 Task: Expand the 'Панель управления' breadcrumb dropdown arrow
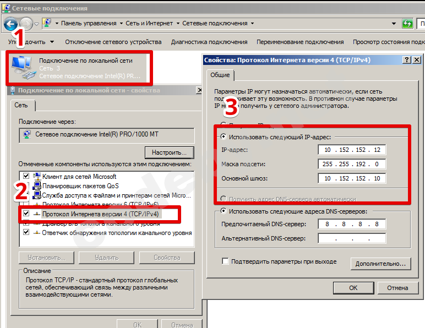121,24
